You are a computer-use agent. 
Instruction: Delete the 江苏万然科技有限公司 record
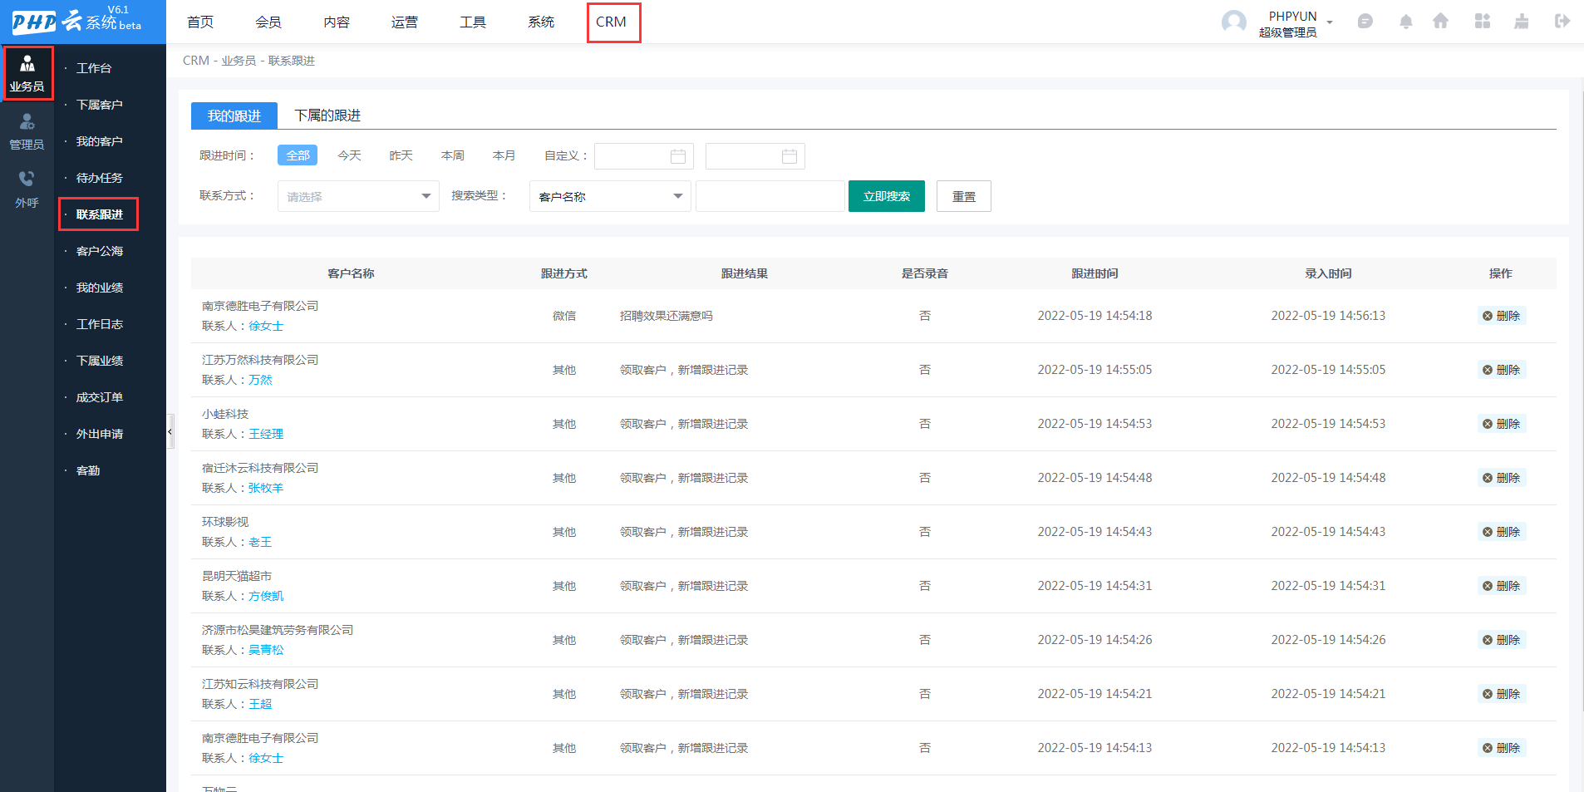pos(1501,370)
